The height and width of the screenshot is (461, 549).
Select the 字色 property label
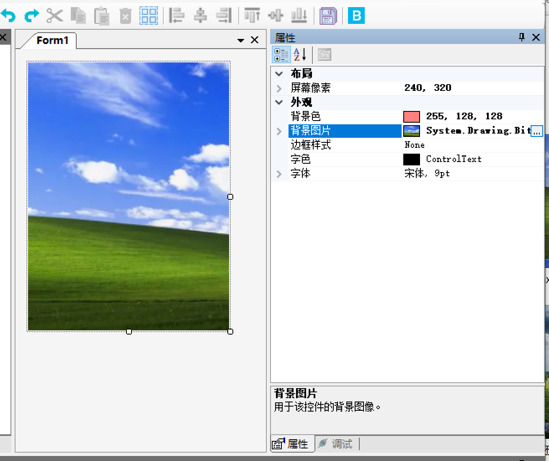[x=301, y=159]
